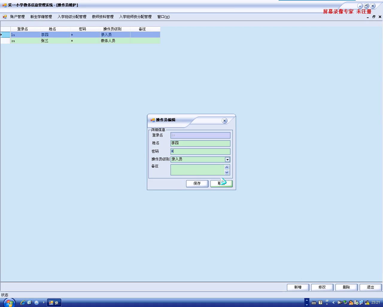Click the up arrow of taskbar scroll stepper

[307, 300]
